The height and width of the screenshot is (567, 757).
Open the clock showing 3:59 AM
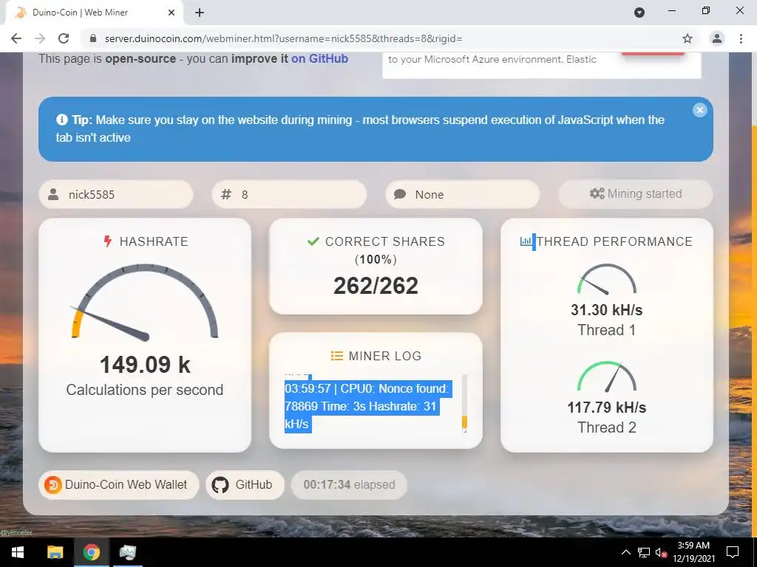click(x=693, y=552)
